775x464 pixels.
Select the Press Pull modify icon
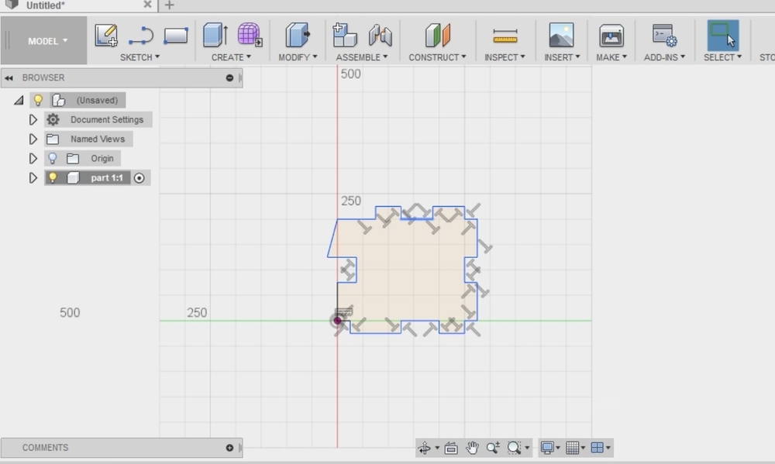[298, 36]
